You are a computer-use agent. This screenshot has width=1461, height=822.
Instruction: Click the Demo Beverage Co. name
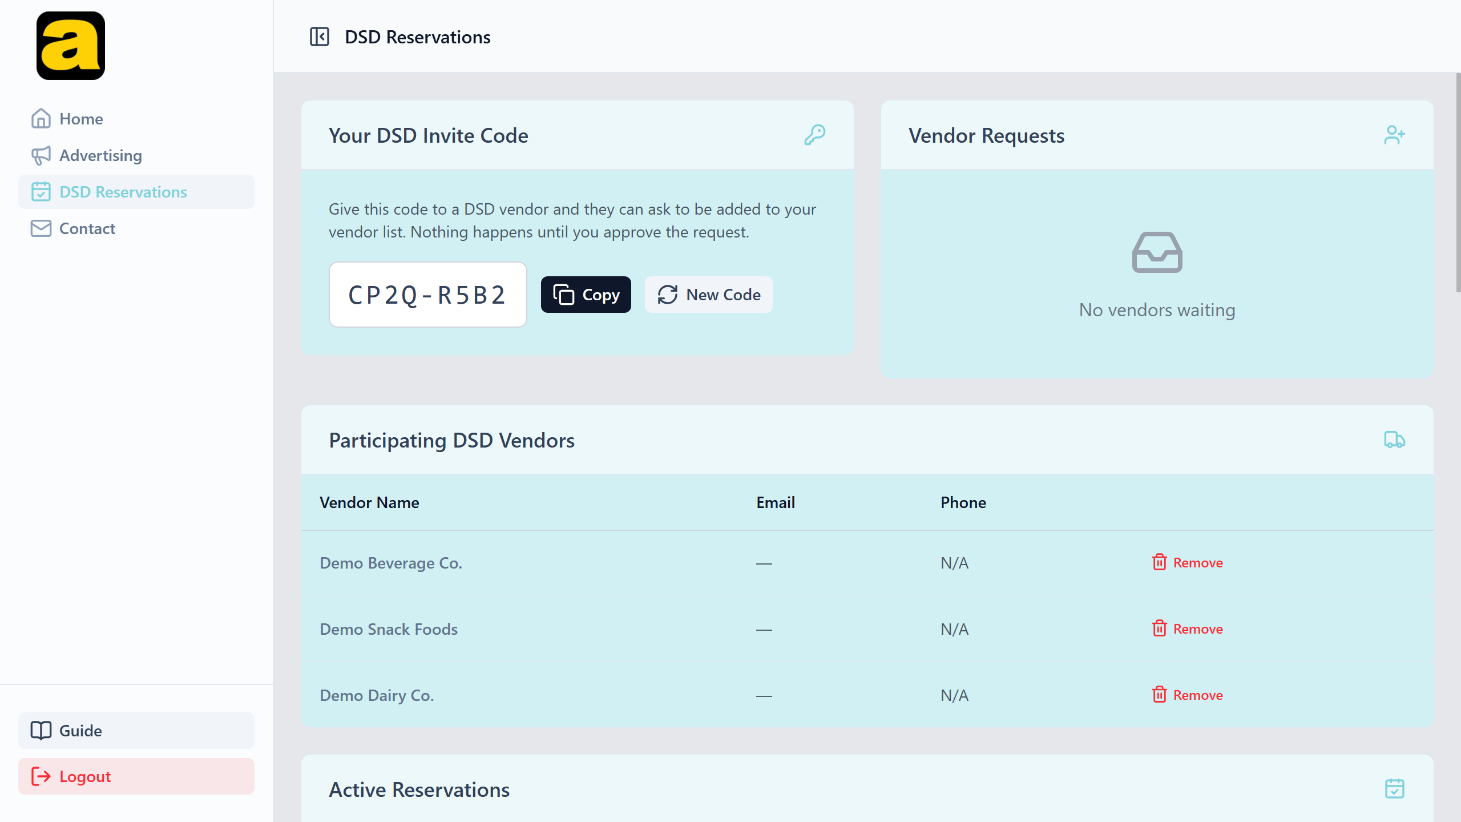point(391,563)
